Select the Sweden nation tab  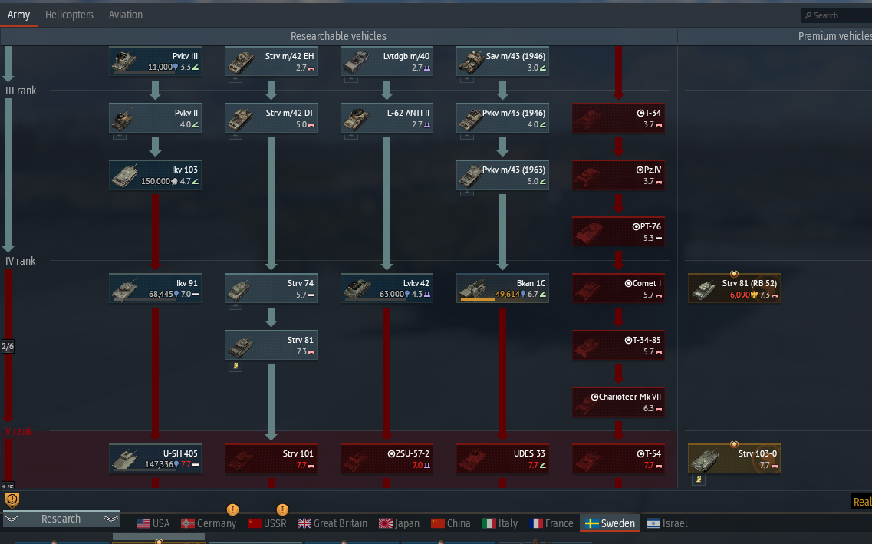tap(610, 523)
